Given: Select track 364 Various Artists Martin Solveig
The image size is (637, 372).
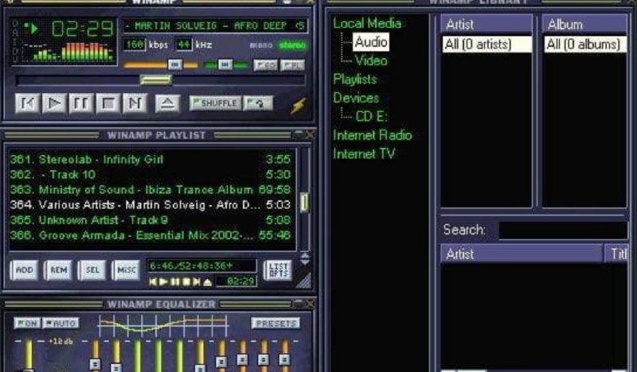Looking at the screenshot, I should 150,205.
